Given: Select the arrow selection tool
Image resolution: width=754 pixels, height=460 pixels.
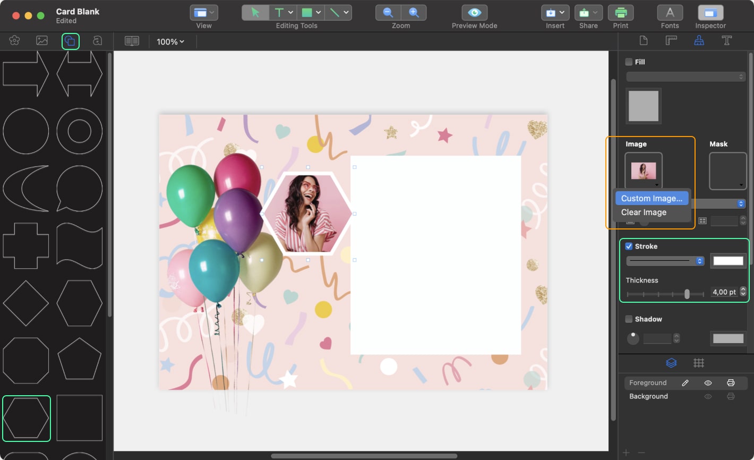Looking at the screenshot, I should click(x=255, y=13).
